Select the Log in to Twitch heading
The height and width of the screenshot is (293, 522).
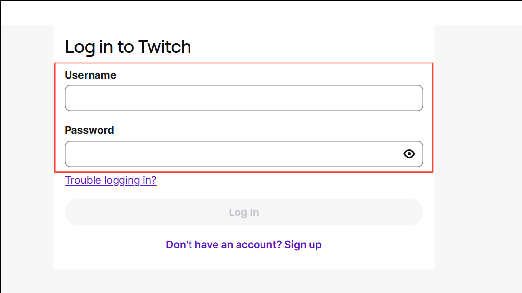pos(128,47)
